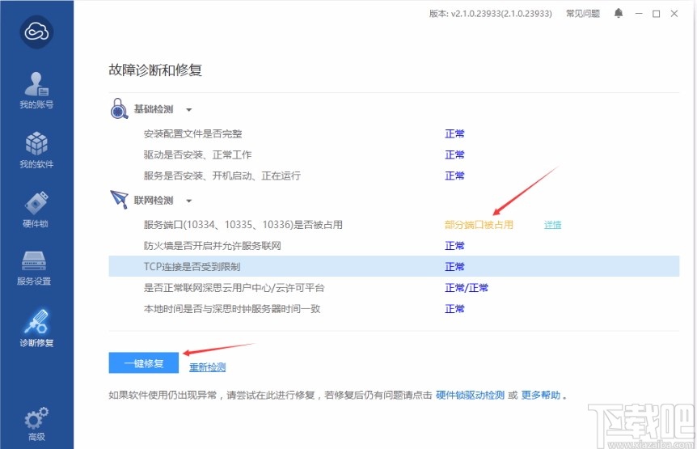Maximize the window
697x449 pixels.
click(656, 14)
